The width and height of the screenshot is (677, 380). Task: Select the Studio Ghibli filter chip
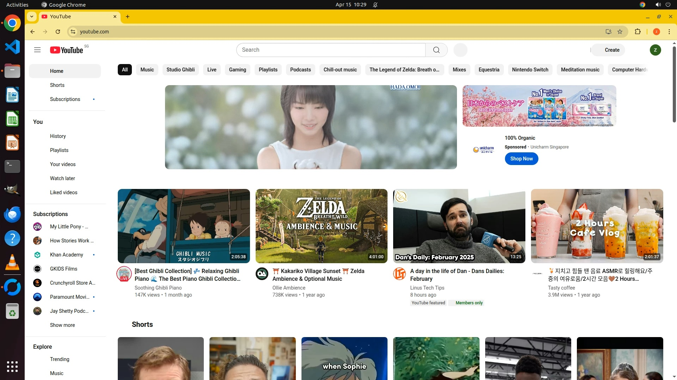[181, 70]
